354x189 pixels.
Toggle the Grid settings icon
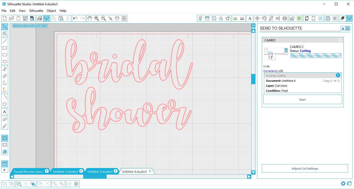(x=320, y=18)
